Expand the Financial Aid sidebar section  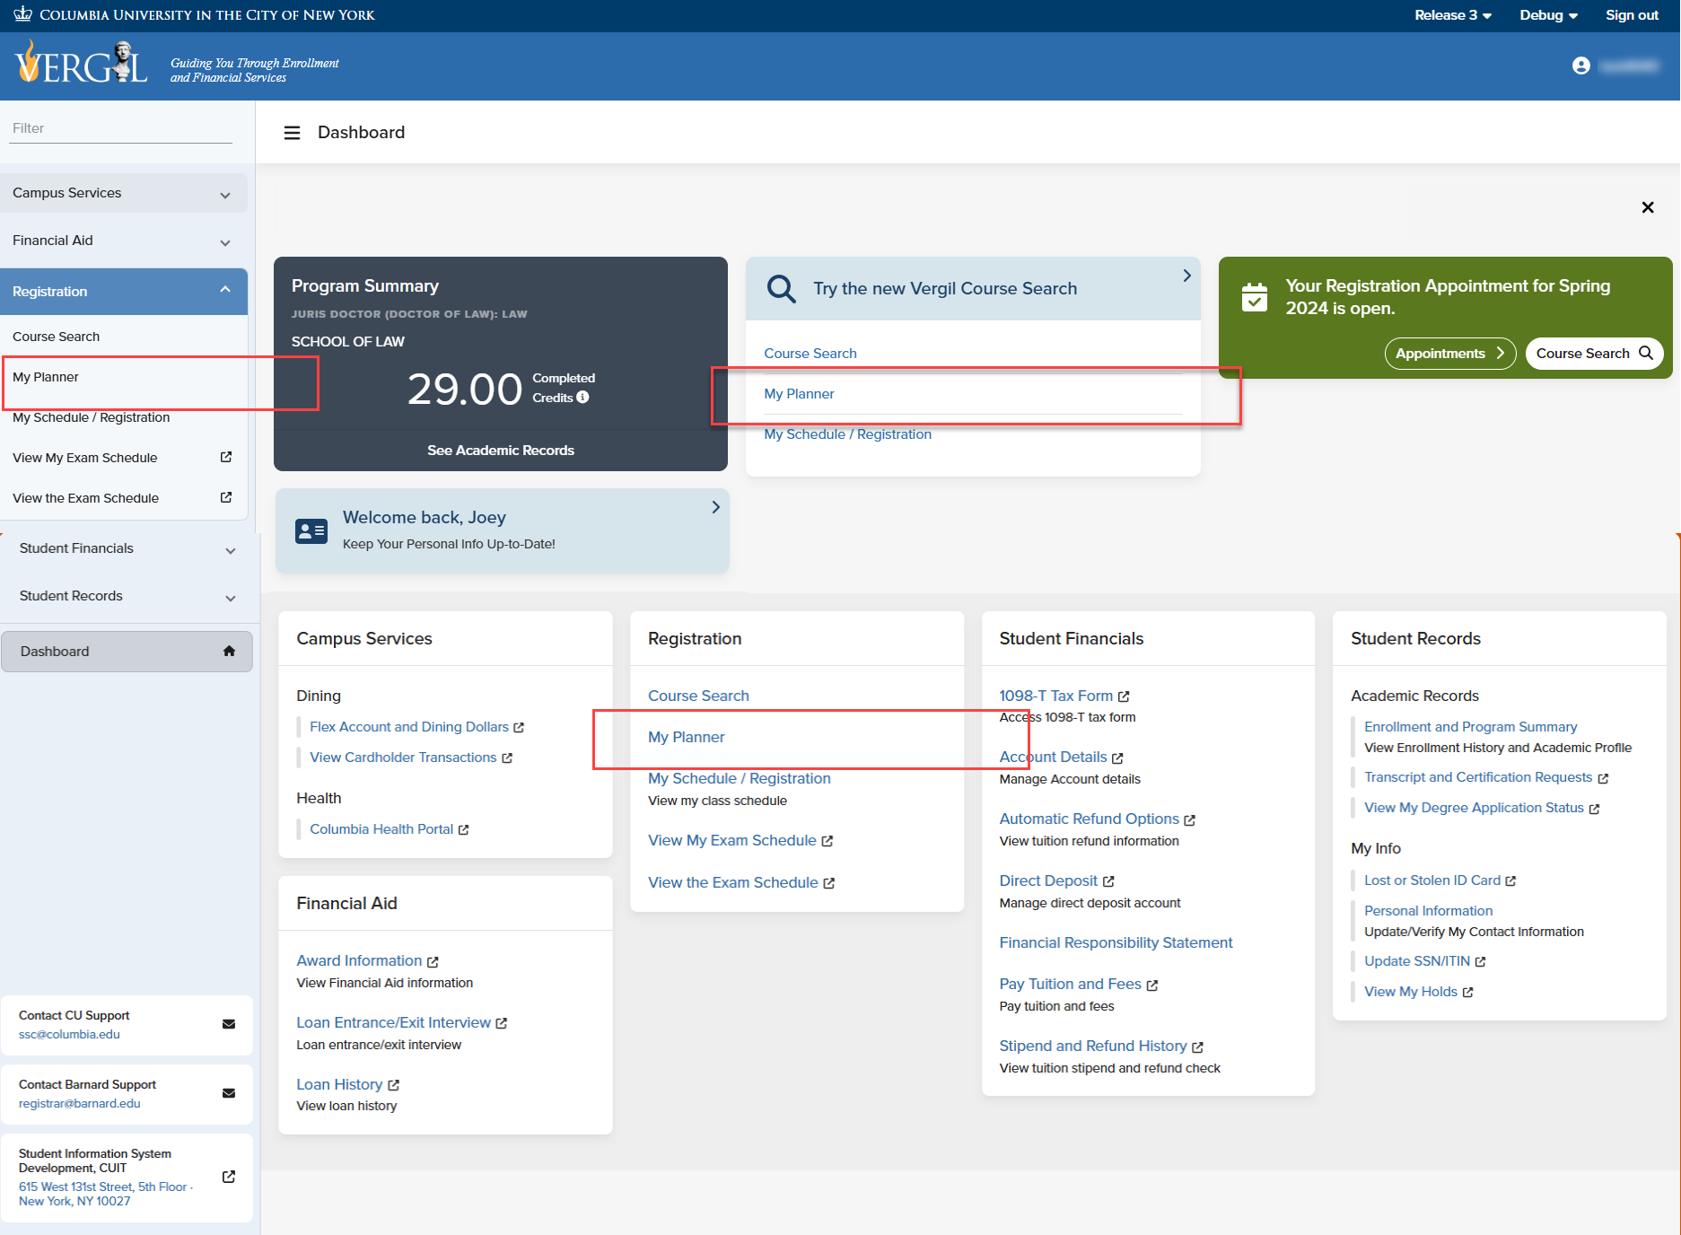[x=124, y=241]
